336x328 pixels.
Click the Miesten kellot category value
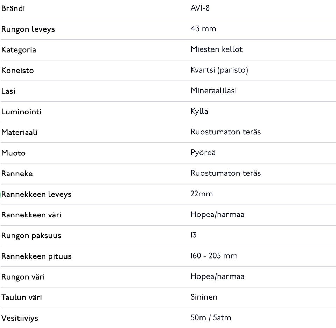[216, 49]
